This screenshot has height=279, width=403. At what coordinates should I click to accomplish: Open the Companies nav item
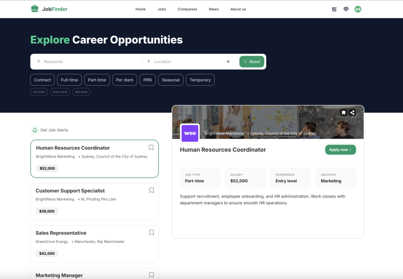coord(187,9)
